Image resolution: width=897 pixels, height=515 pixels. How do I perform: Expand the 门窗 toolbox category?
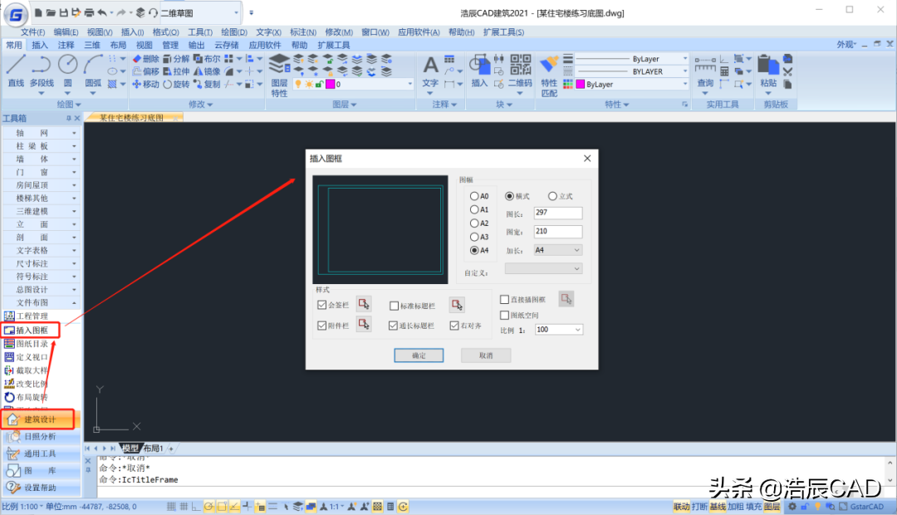(40, 172)
